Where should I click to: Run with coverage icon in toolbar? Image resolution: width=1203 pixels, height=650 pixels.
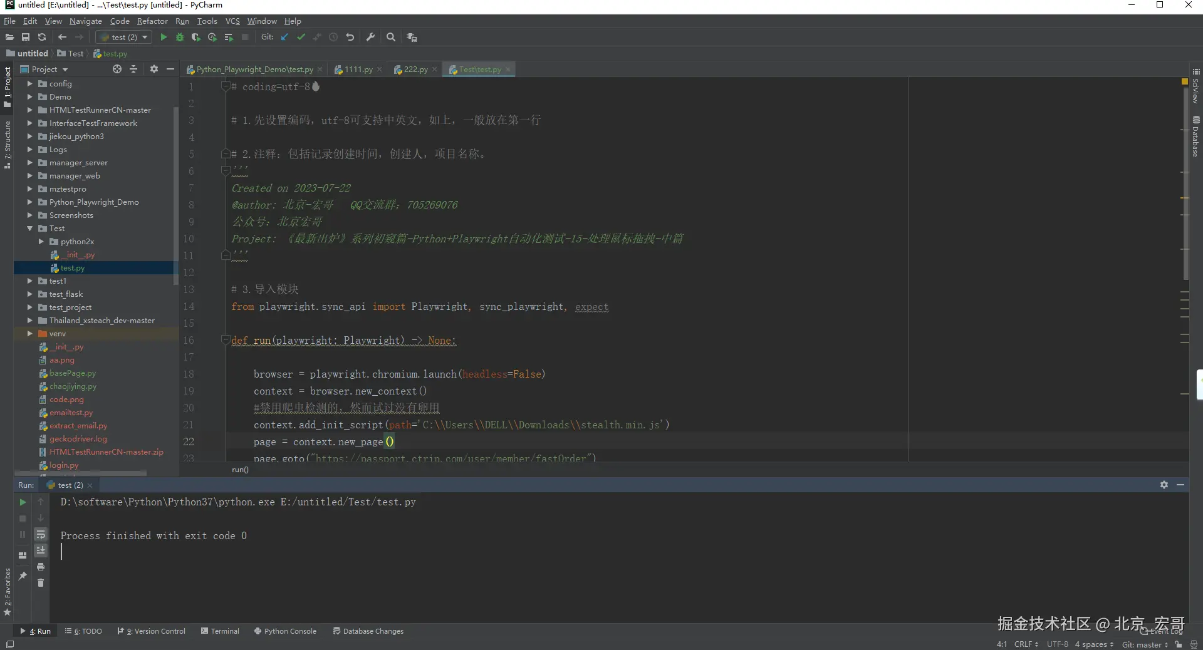pos(196,38)
